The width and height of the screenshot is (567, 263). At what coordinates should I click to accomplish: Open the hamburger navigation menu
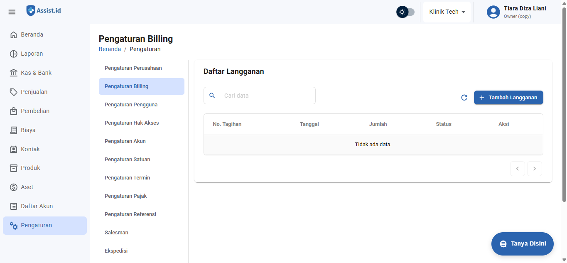12,12
